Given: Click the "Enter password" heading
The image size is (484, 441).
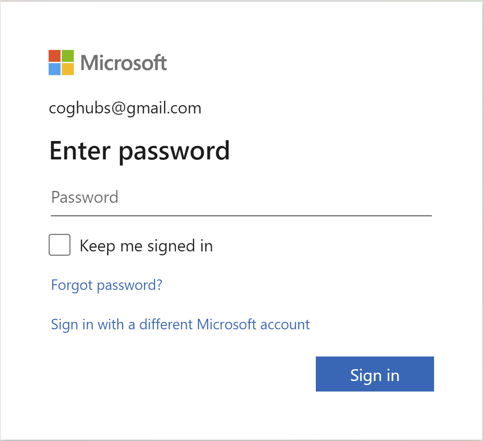Looking at the screenshot, I should (x=140, y=151).
